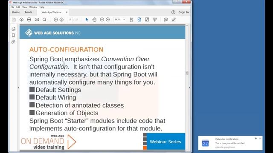
Task: Switch to the Home tab
Action: tap(16, 12)
